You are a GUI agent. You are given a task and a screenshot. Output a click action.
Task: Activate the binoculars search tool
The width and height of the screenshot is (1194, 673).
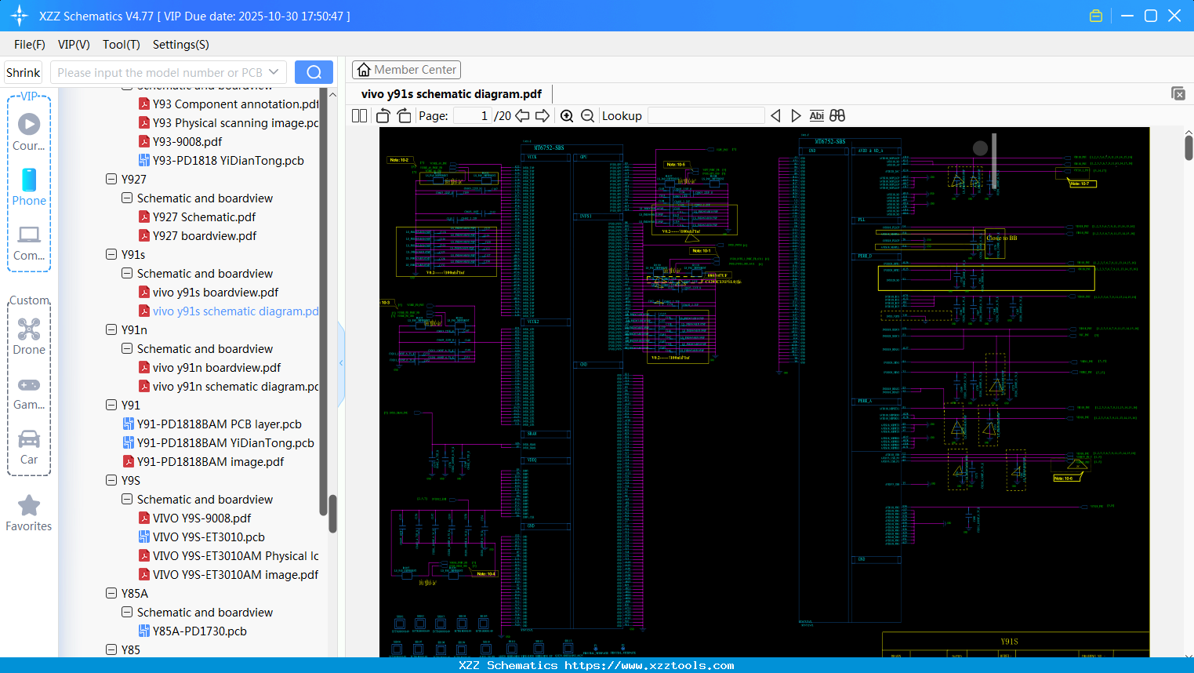click(836, 115)
